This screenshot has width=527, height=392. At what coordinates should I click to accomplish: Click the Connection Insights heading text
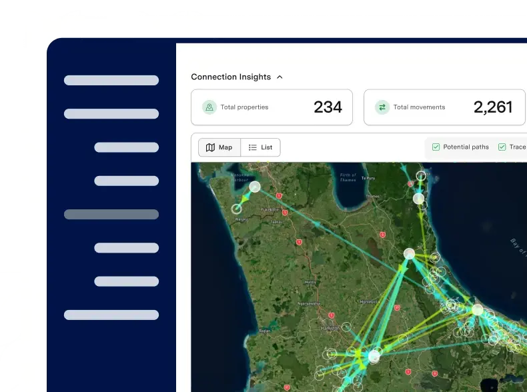(x=231, y=77)
